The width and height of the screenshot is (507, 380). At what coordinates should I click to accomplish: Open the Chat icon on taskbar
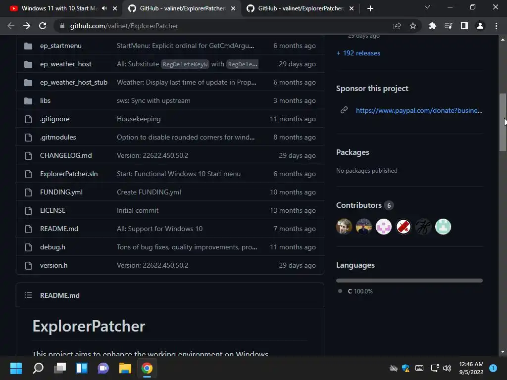click(x=103, y=368)
